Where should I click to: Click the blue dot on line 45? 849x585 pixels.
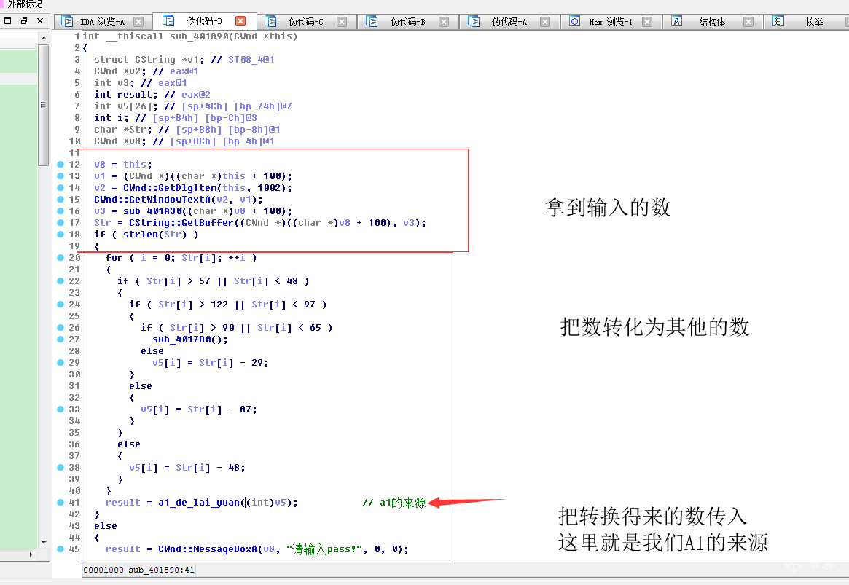pos(60,549)
